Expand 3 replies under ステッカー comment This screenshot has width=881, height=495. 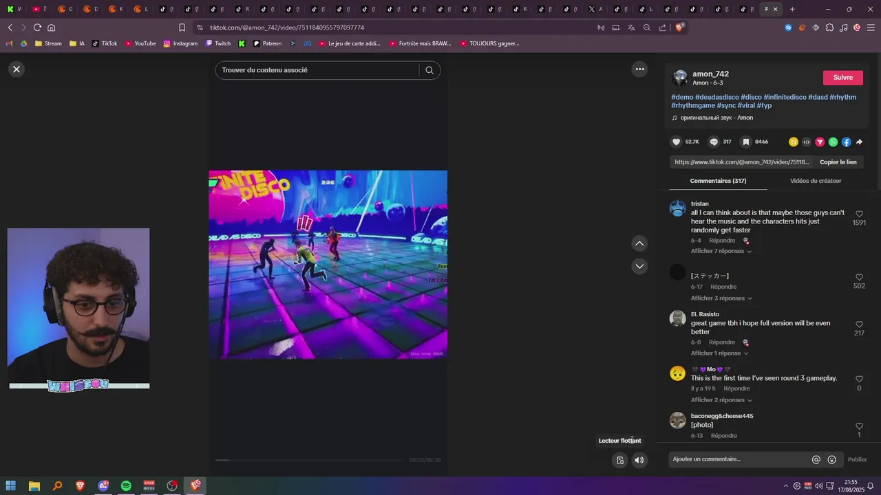(x=721, y=298)
